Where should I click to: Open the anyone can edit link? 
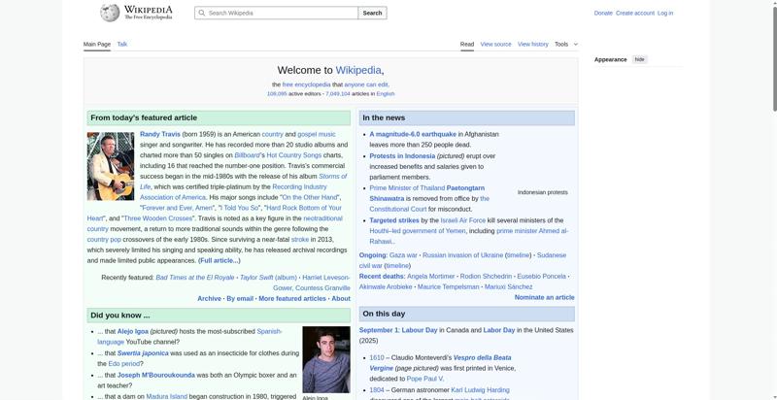366,84
